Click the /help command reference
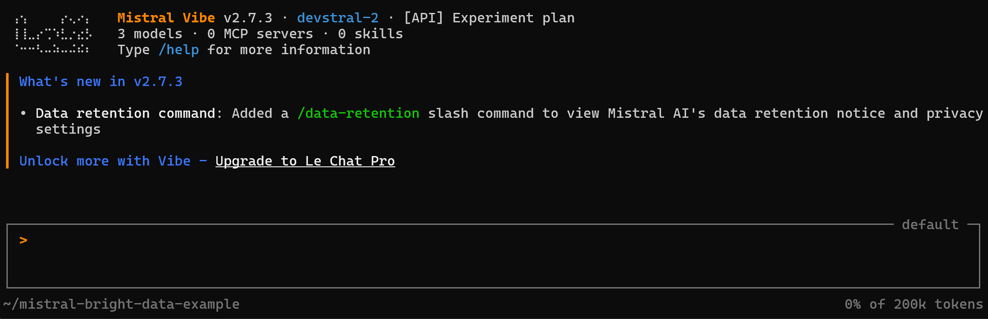988x319 pixels. [179, 49]
